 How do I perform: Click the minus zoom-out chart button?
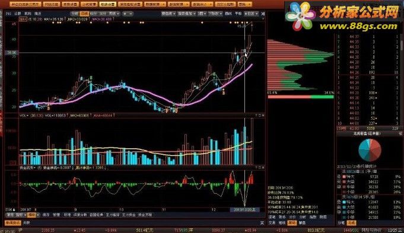point(131,14)
